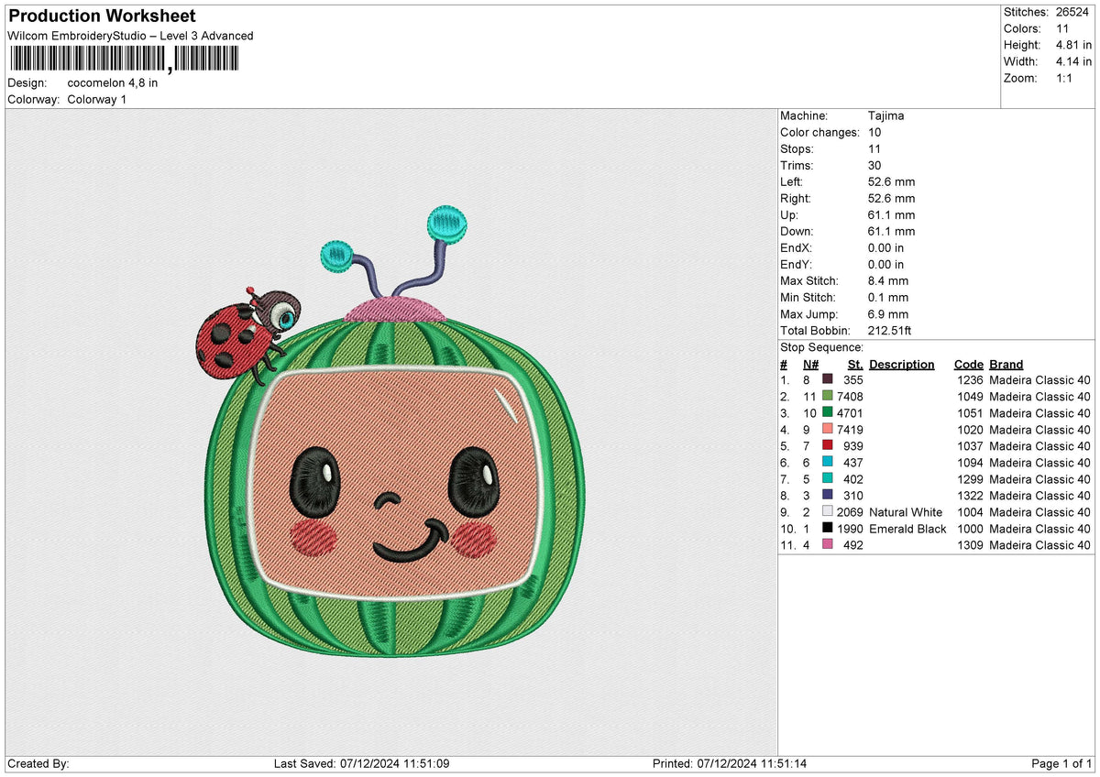Image resolution: width=1100 pixels, height=777 pixels.
Task: Click the navy swatch, code 1322
Action: tap(828, 495)
